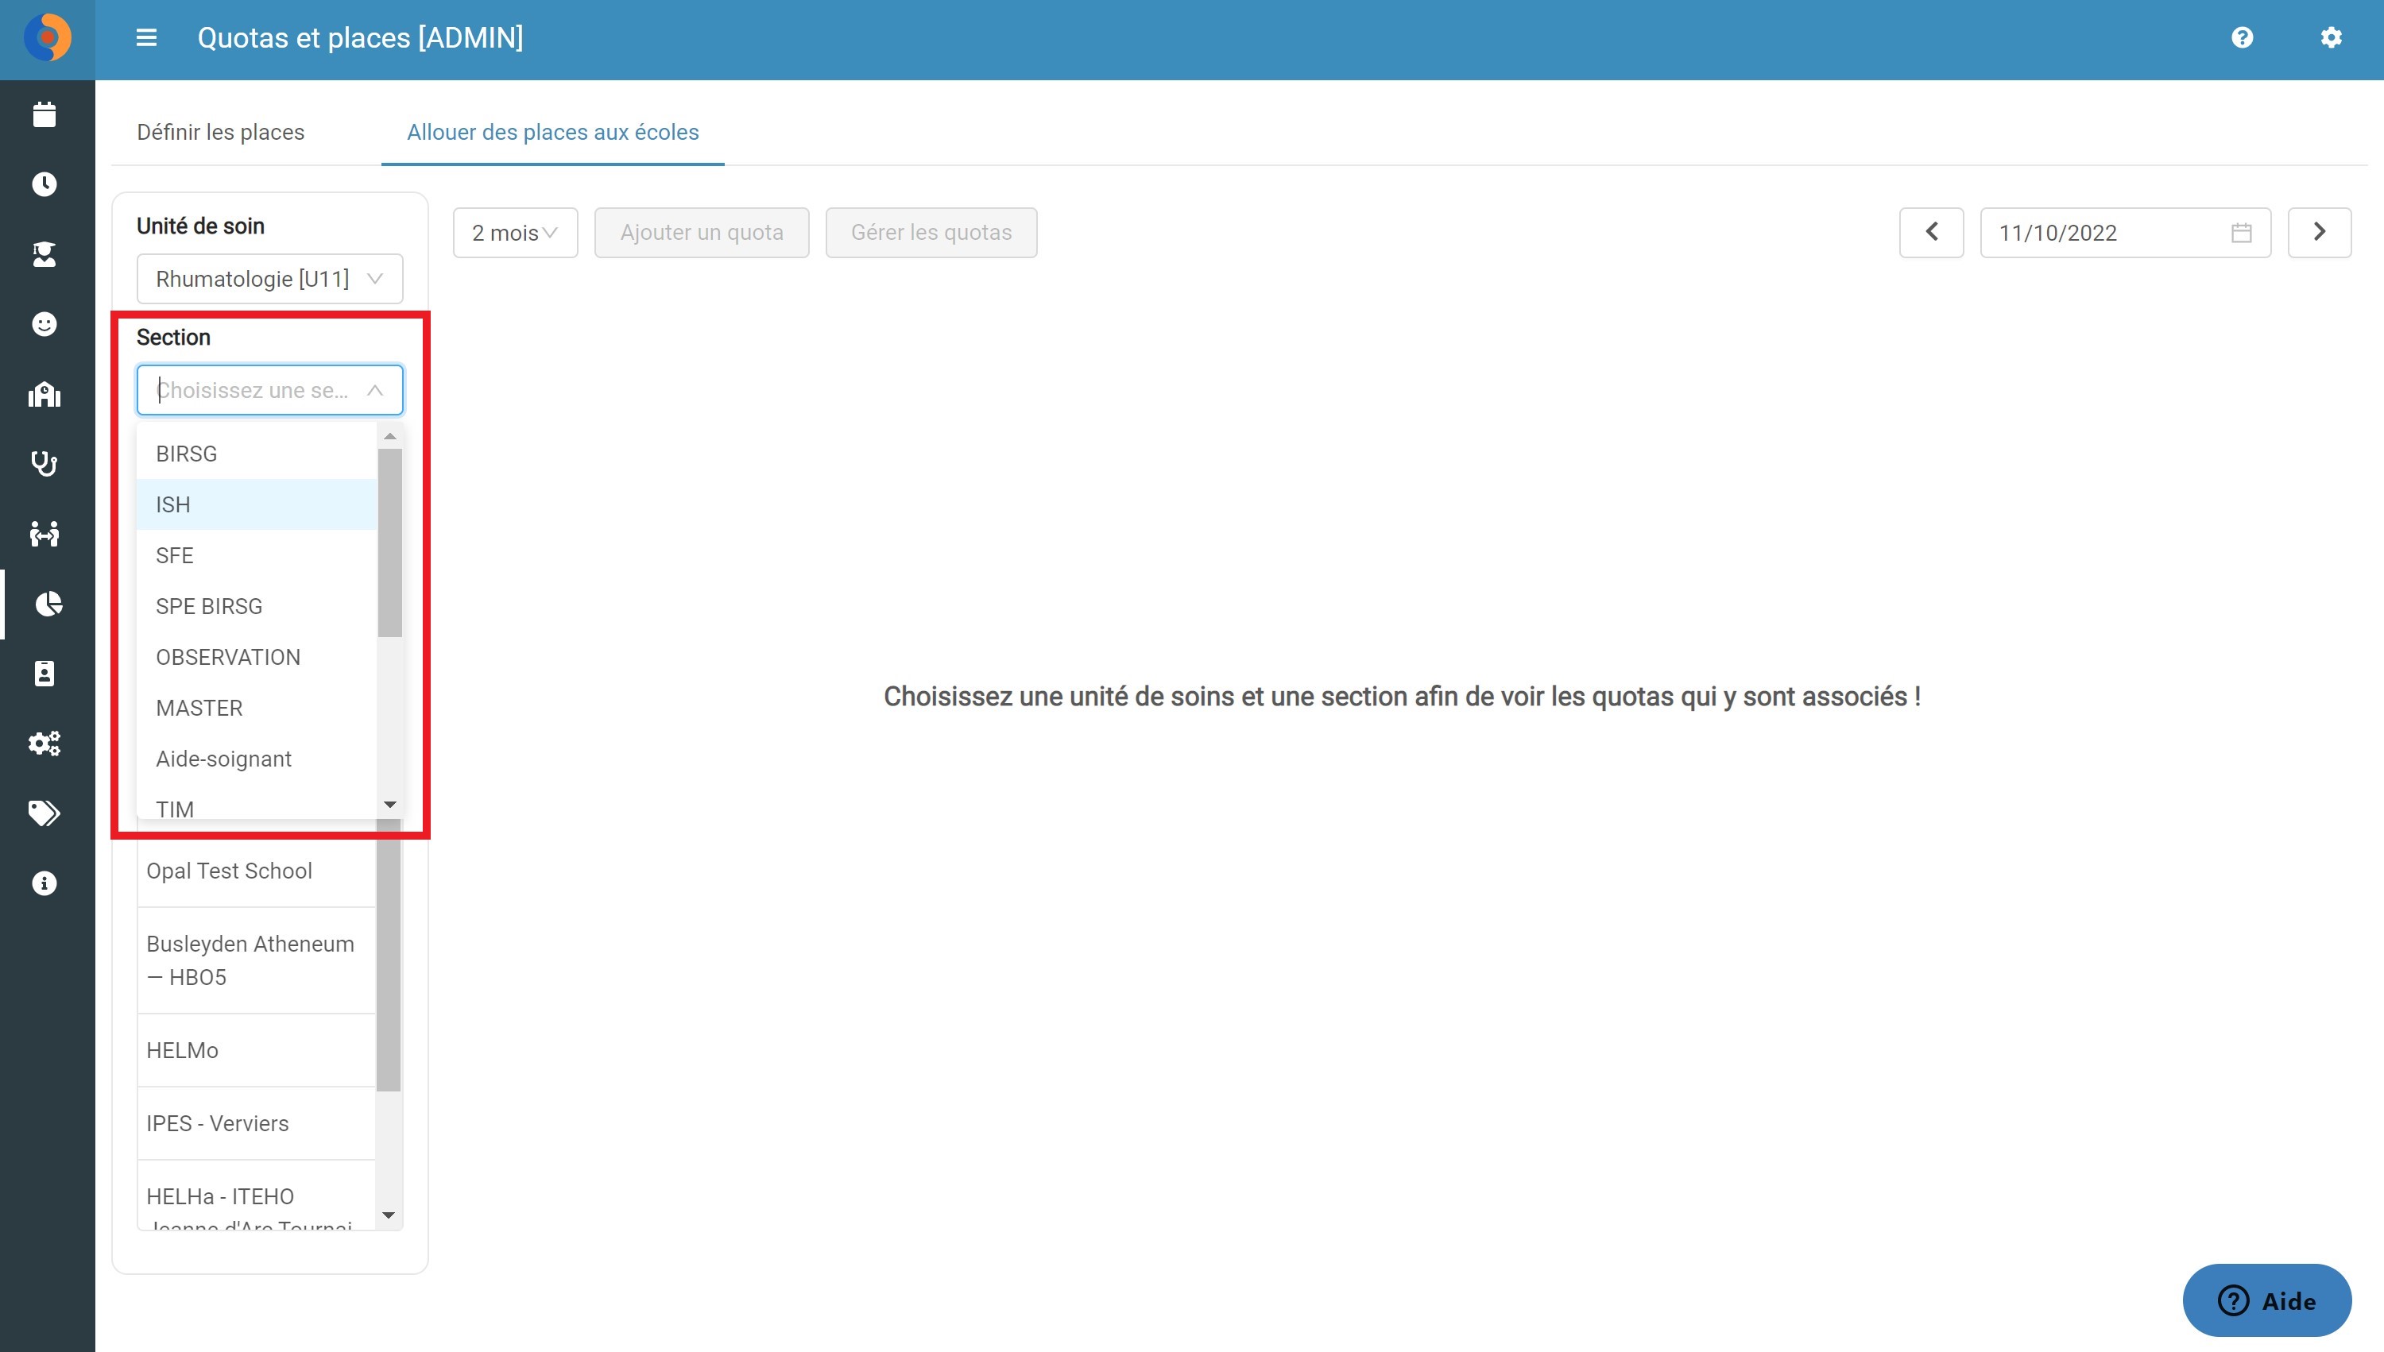Click the Gérer les quotas button
2384x1352 pixels.
tap(931, 232)
